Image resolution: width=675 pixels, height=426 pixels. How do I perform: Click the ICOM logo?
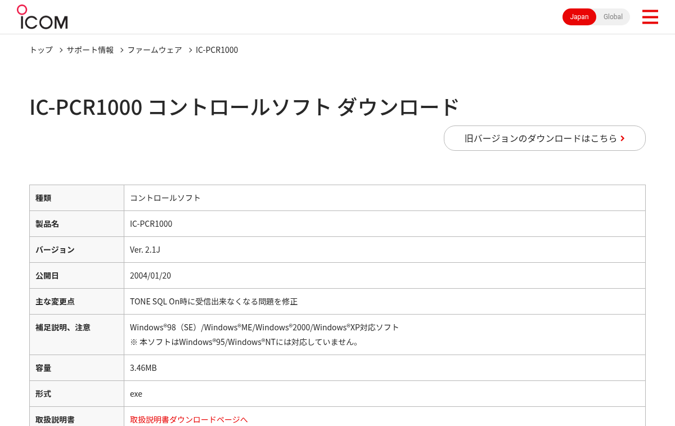coord(42,17)
